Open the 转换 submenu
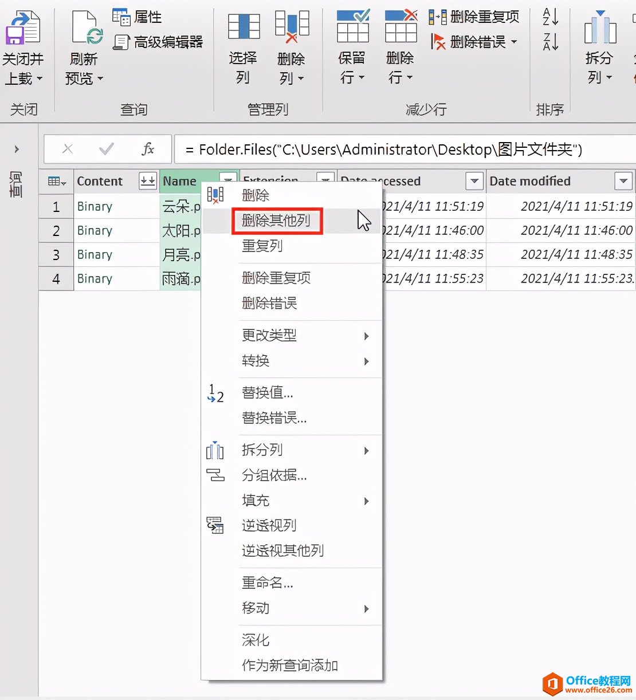Viewport: 636px width, 700px height. [292, 360]
